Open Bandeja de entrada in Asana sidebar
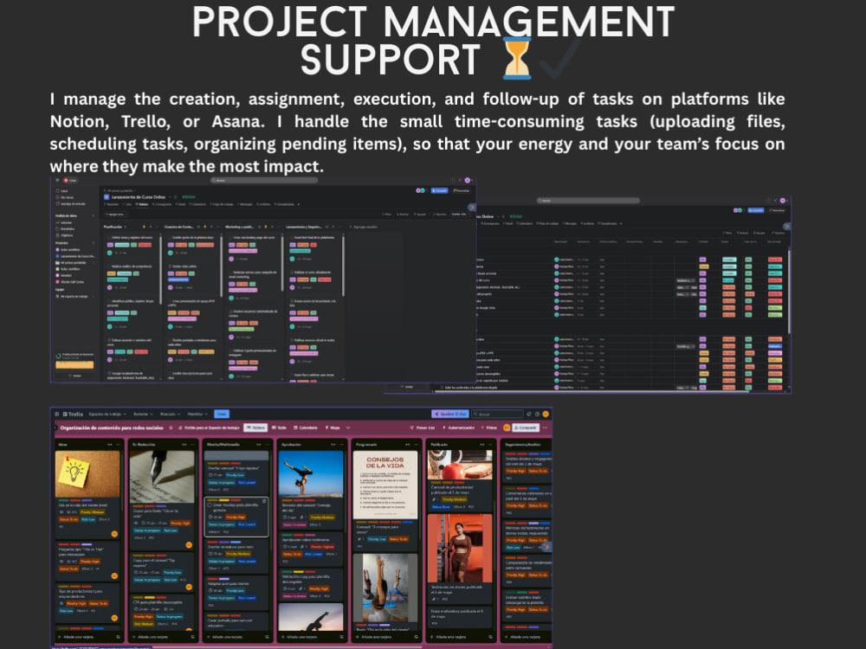 click(71, 203)
